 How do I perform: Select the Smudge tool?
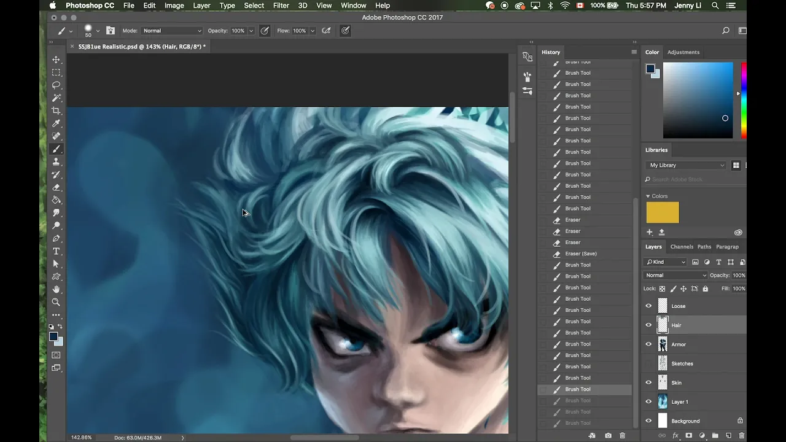(x=56, y=213)
